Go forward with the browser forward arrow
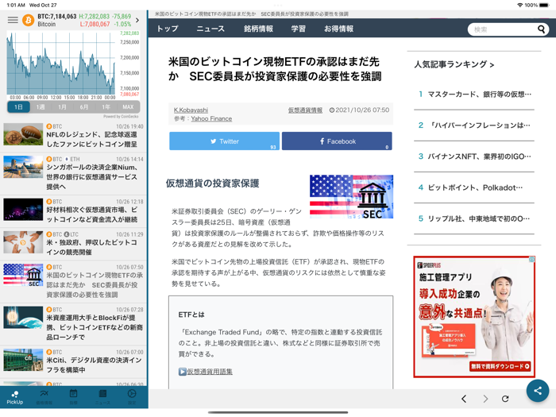The width and height of the screenshot is (556, 417). coord(485,399)
